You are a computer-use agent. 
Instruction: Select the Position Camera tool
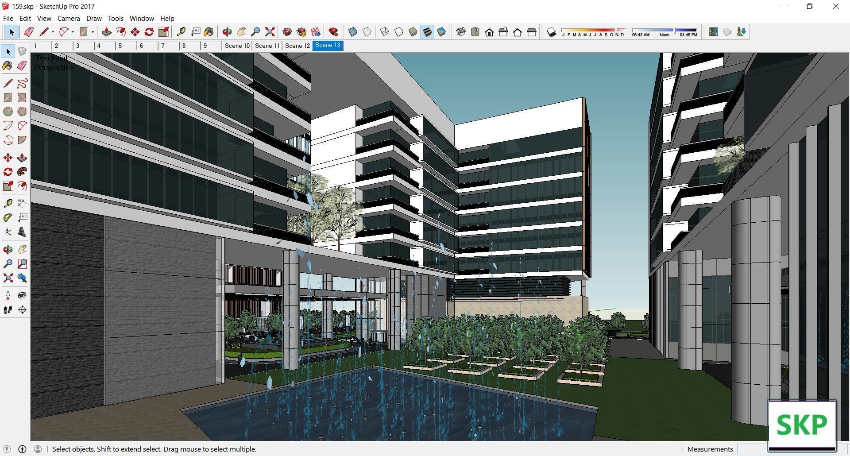coord(8,296)
